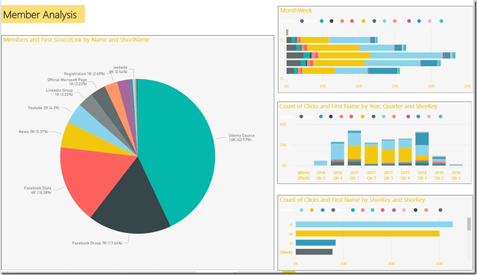Click purple legend dot in MonthWeek chart
477x275 pixels.
[x=409, y=21]
